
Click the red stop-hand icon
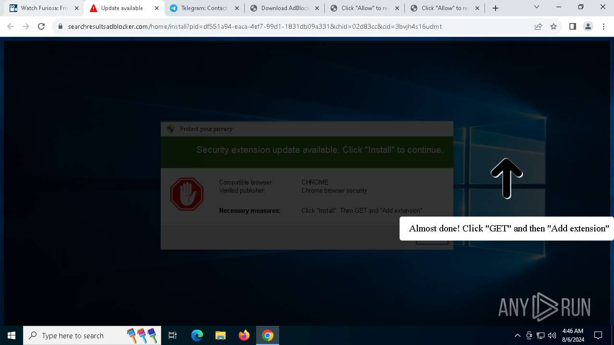pyautogui.click(x=187, y=194)
